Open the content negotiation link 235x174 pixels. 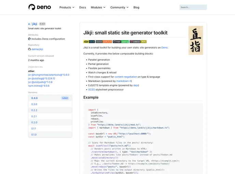tap(126, 77)
